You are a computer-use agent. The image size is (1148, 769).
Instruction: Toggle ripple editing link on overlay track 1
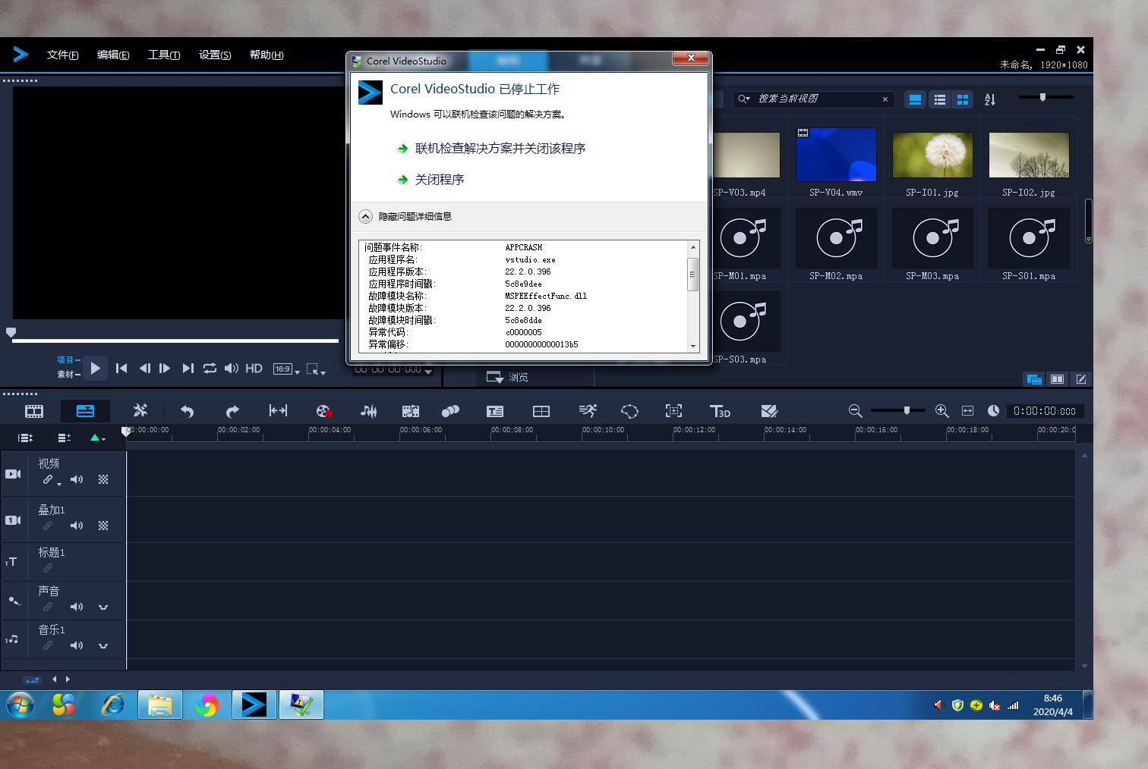(48, 526)
